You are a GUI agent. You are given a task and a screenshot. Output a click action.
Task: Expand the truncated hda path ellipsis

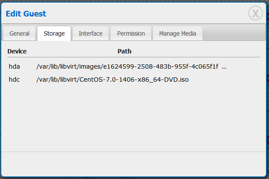[224, 67]
